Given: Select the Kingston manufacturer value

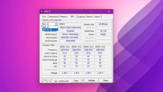Looking at the screenshot, I should pyautogui.click(x=71, y=31).
